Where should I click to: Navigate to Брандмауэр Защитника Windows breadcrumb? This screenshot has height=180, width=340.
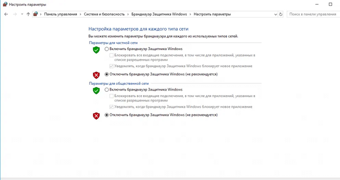click(159, 14)
